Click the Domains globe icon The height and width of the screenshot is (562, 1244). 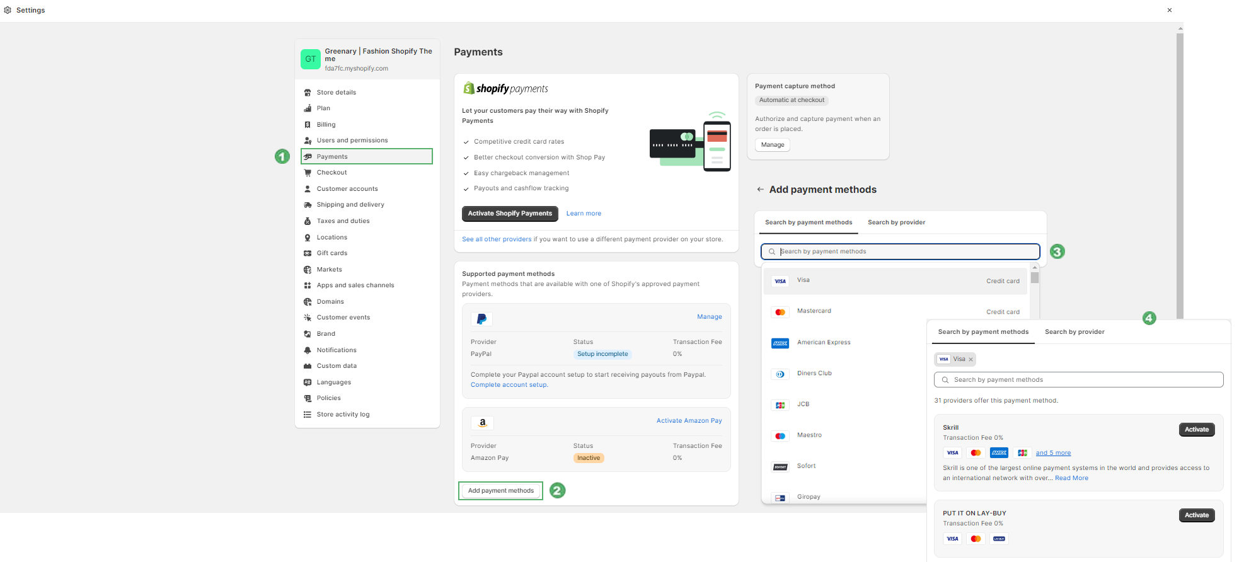(x=308, y=302)
